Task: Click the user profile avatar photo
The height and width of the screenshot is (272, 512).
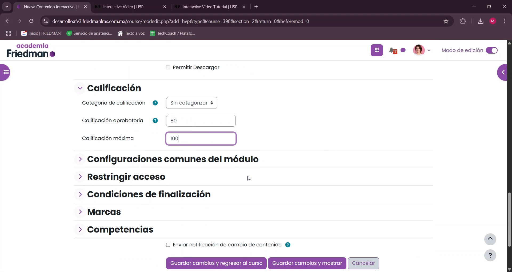Action: click(x=419, y=50)
